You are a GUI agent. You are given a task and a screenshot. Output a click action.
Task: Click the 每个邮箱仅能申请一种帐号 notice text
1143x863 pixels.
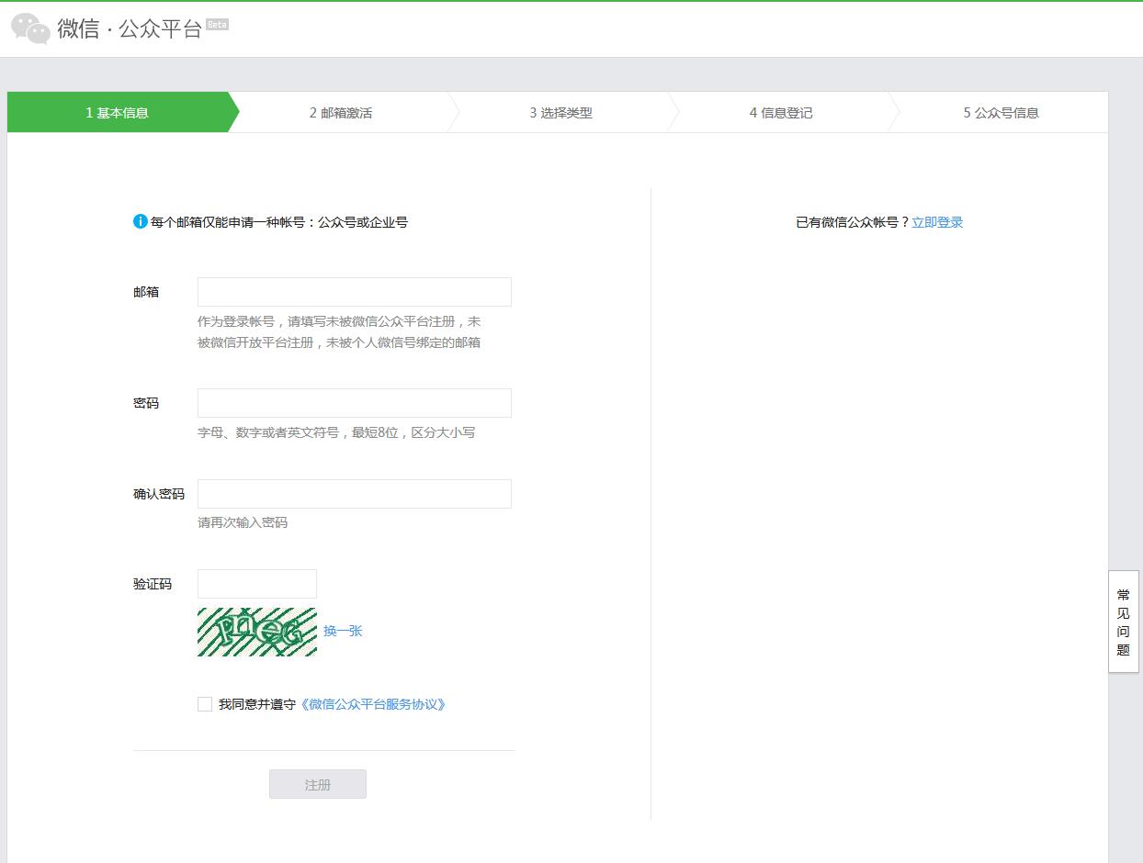(279, 222)
